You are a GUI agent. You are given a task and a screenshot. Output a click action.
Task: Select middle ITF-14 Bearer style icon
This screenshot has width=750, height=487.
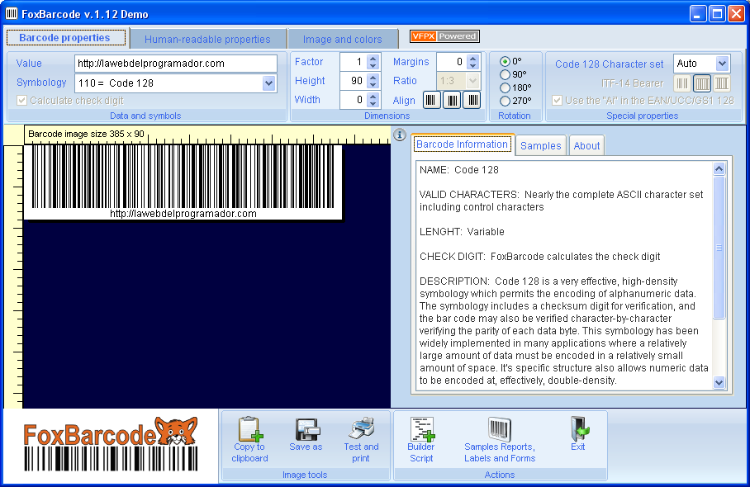point(702,83)
